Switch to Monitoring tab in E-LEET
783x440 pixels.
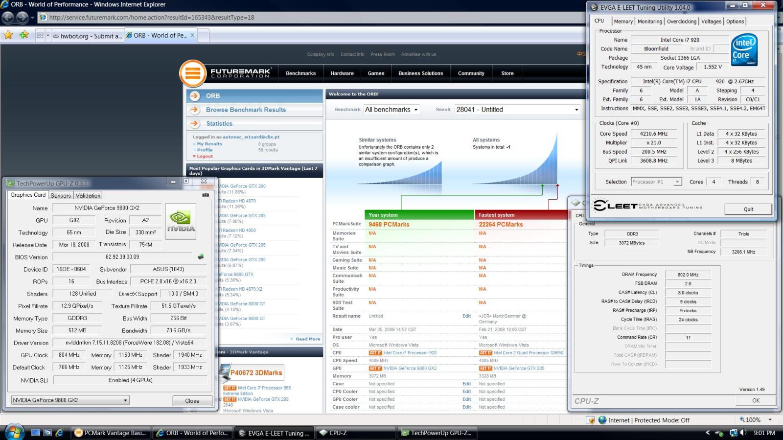(650, 22)
